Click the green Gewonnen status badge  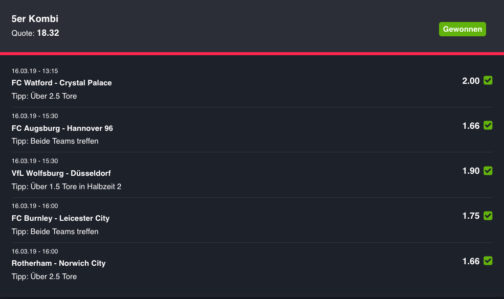[x=462, y=29]
